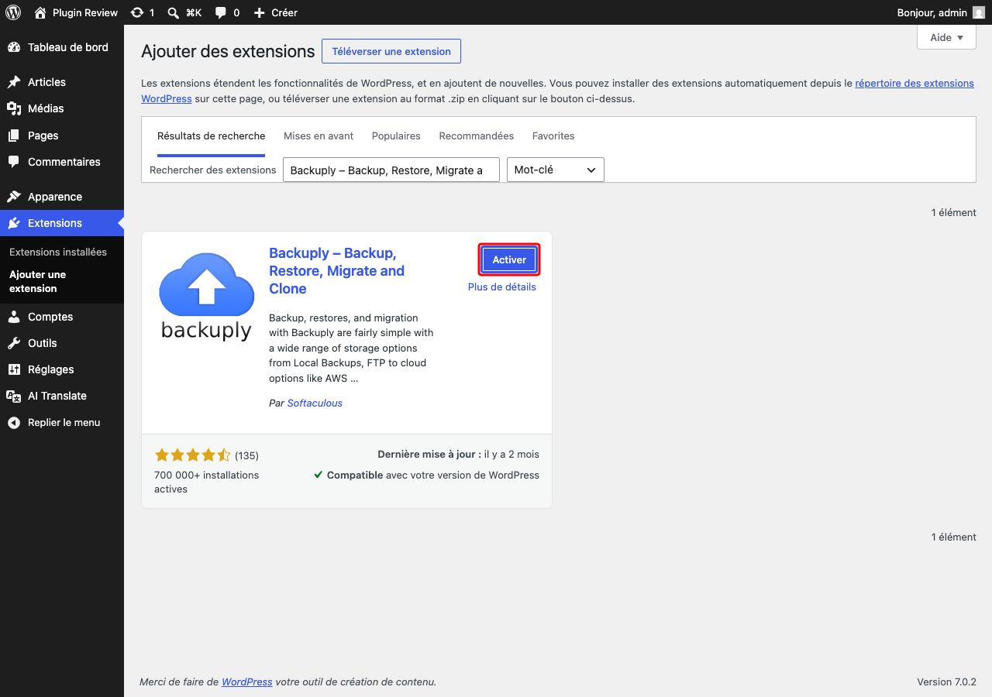
Task: Open Plus de détails for Backuply
Action: tap(502, 287)
